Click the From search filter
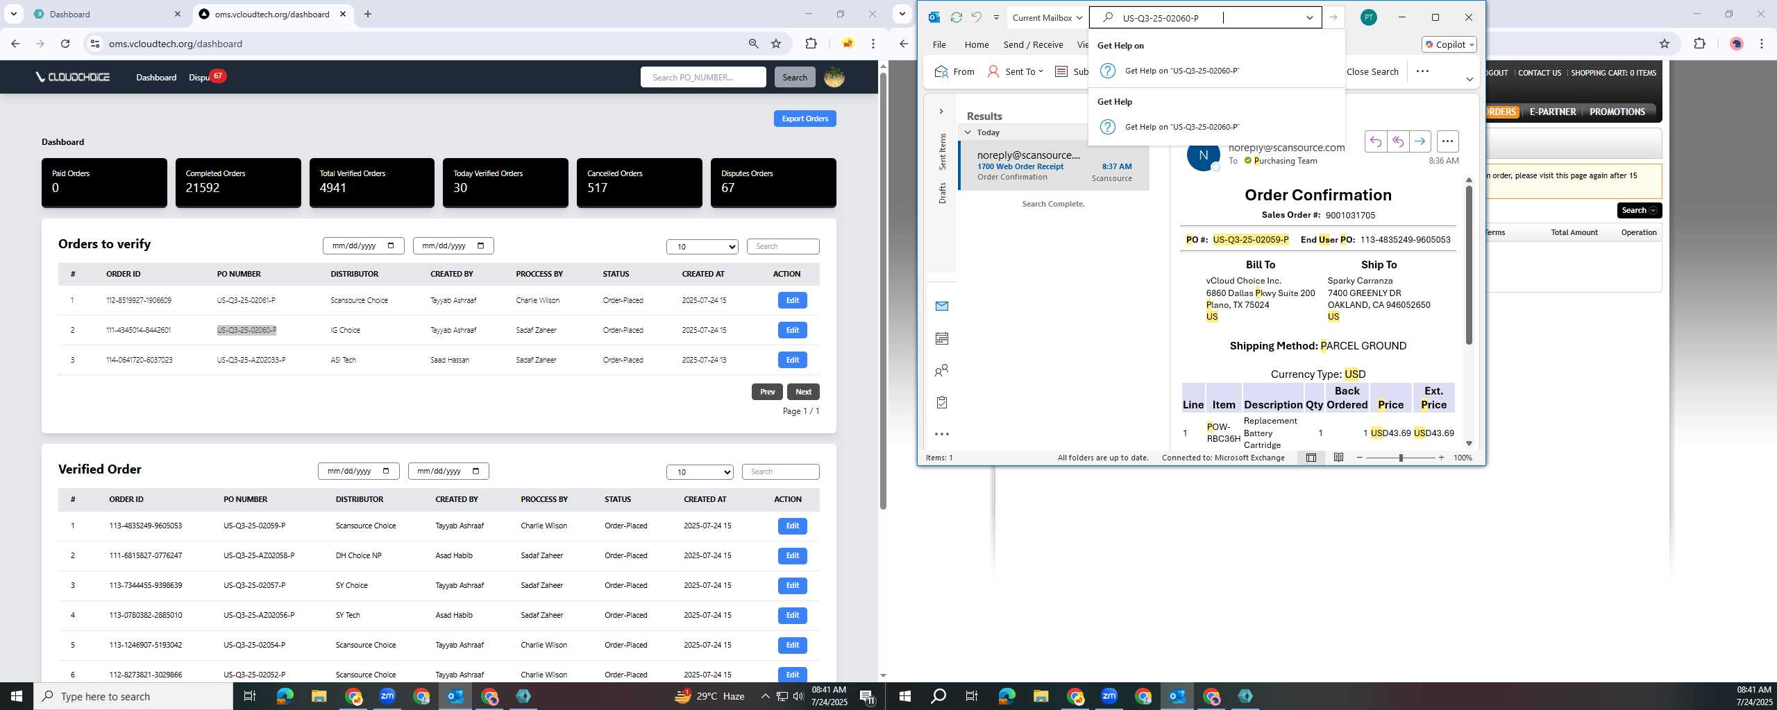This screenshot has height=710, width=1777. 954,71
